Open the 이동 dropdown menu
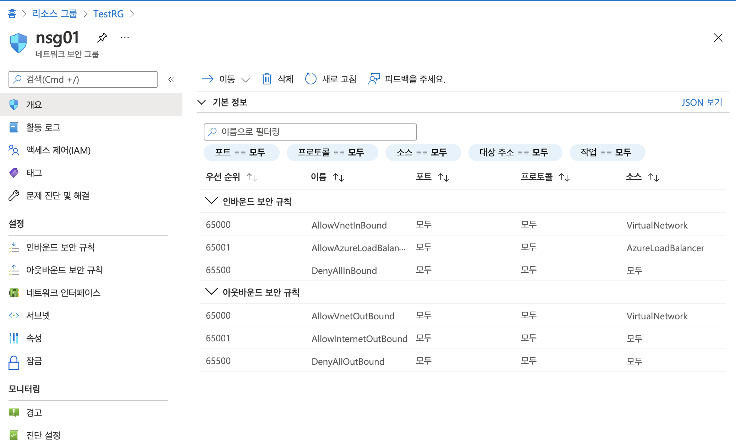Screen dimensions: 736x440 click(226, 79)
